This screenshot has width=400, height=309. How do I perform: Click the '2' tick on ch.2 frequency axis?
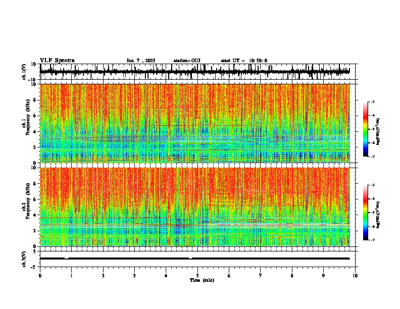tap(35, 231)
